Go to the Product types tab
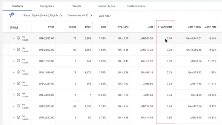 pos(106,6)
